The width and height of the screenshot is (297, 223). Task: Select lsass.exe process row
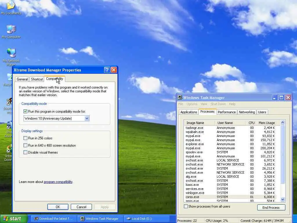[x=230, y=185]
